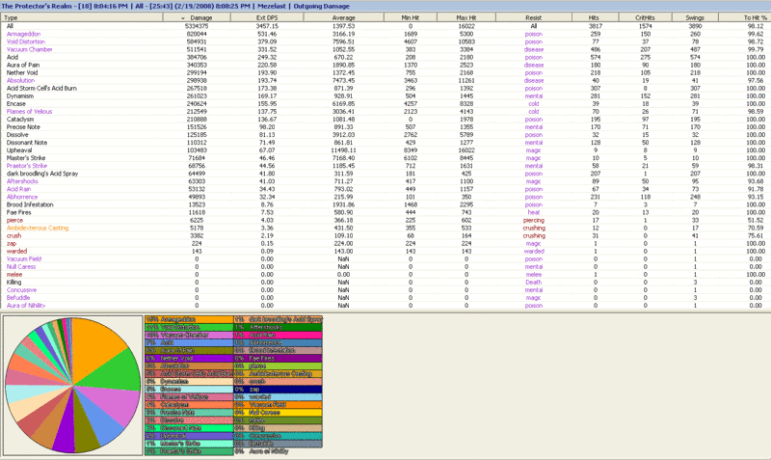
Task: Click the olive Aura of Pain legend swatch
Action: (x=189, y=350)
